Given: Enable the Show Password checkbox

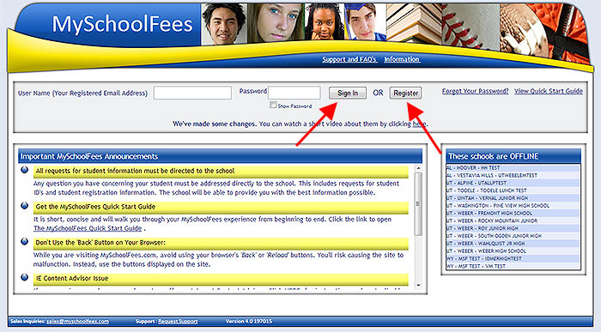Looking at the screenshot, I should click(273, 105).
